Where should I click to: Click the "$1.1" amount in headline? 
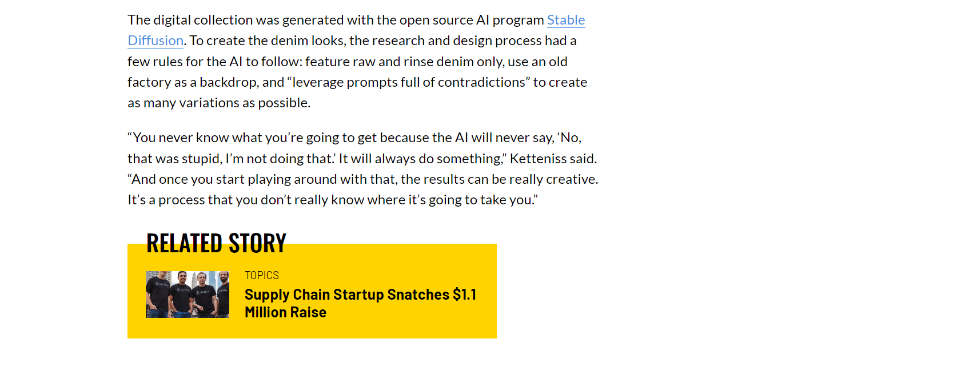point(464,295)
